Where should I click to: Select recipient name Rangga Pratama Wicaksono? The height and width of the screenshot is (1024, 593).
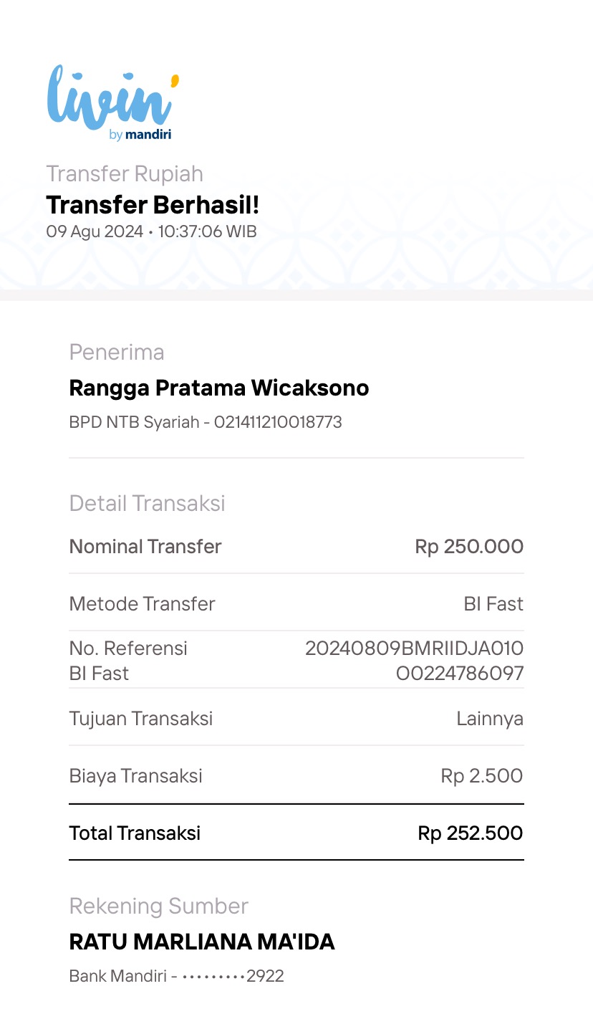coord(219,388)
